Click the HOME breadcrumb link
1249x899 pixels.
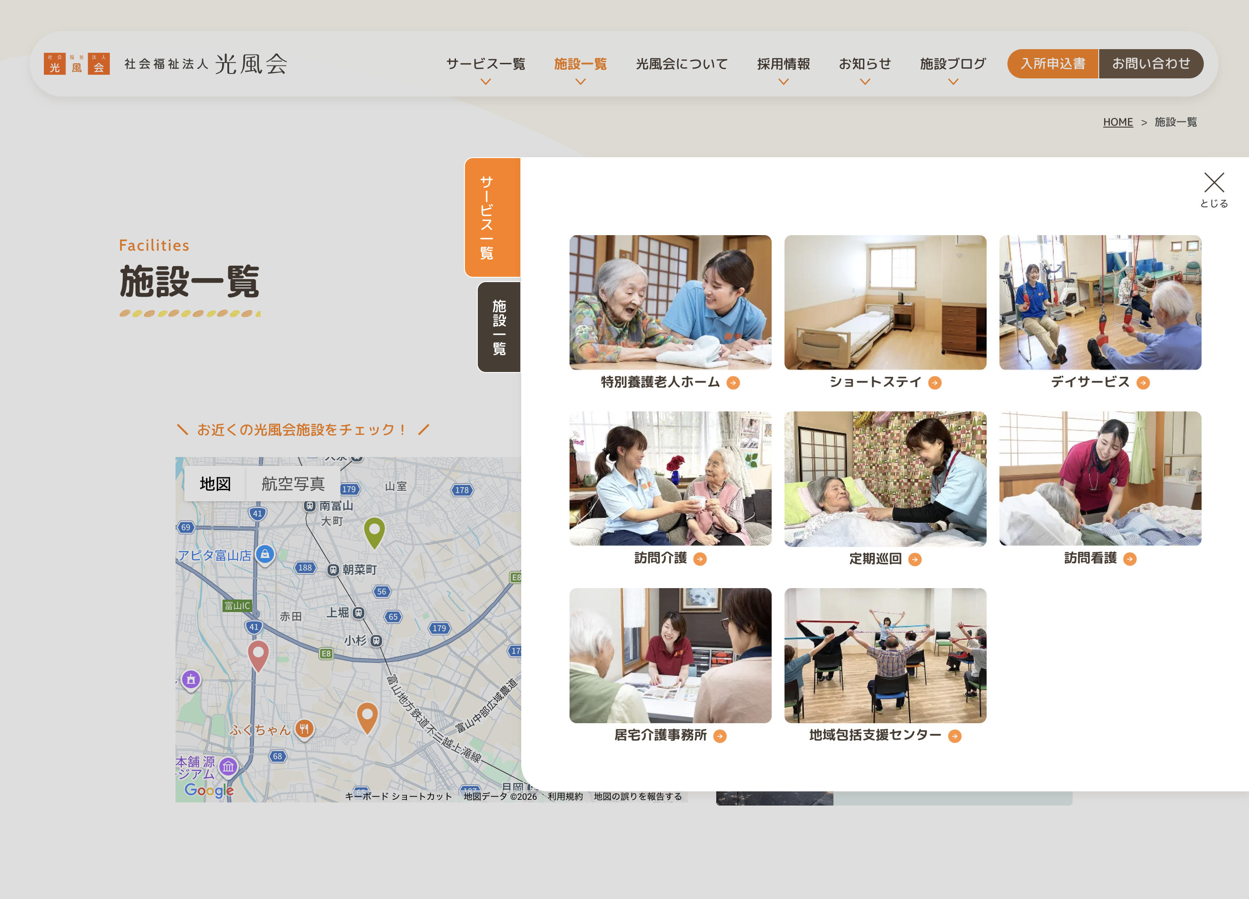pyautogui.click(x=1117, y=122)
